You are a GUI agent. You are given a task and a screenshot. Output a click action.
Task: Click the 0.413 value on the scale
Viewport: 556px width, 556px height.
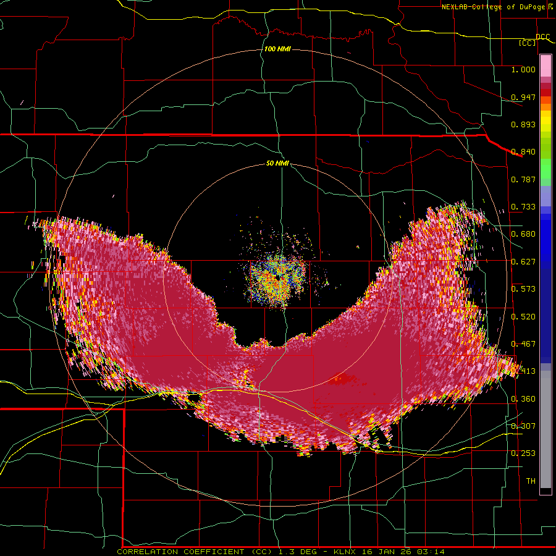pyautogui.click(x=523, y=371)
